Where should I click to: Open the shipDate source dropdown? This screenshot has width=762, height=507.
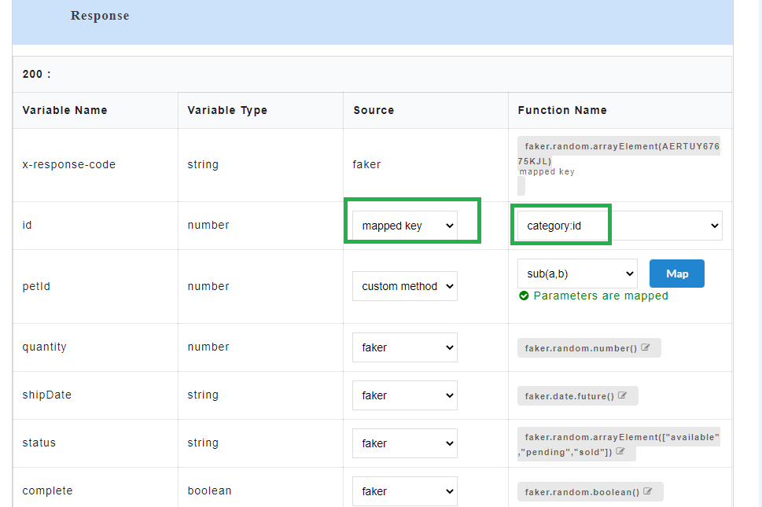coord(404,395)
